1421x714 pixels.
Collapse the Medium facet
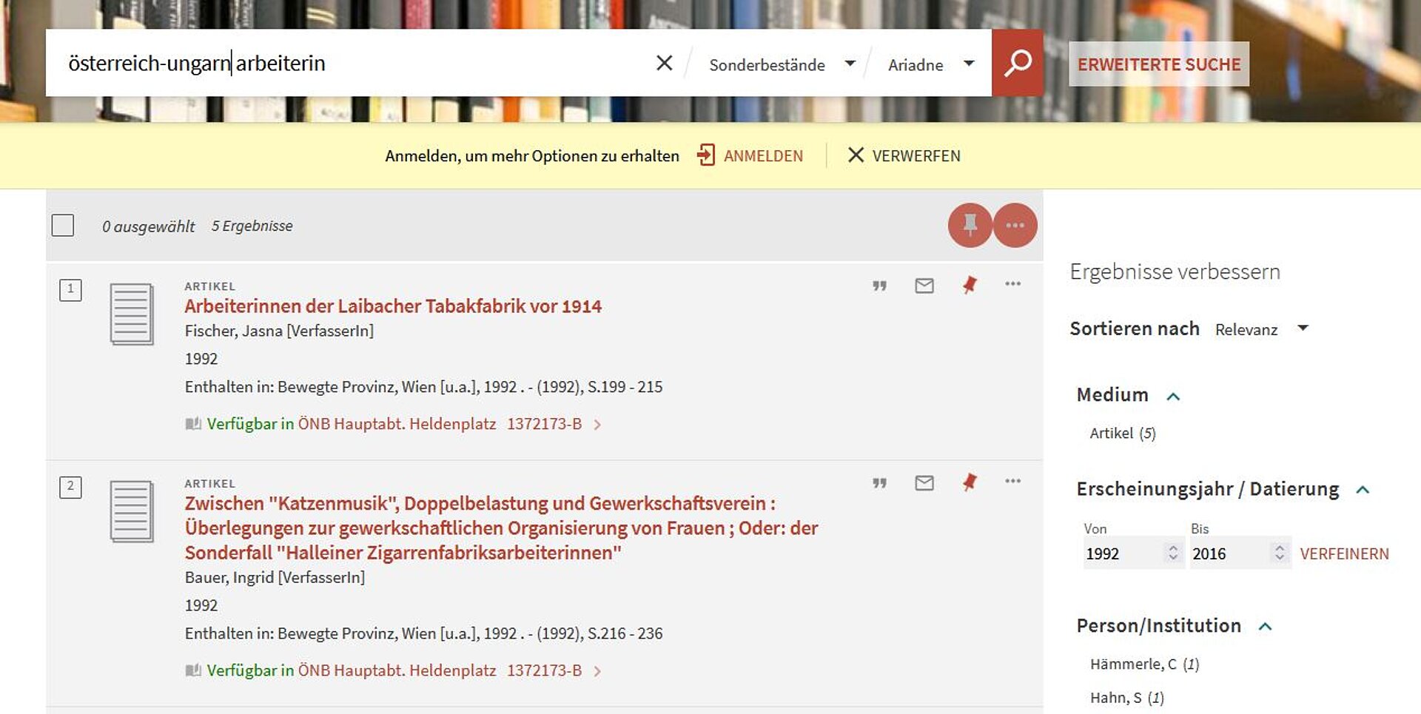pyautogui.click(x=1173, y=396)
